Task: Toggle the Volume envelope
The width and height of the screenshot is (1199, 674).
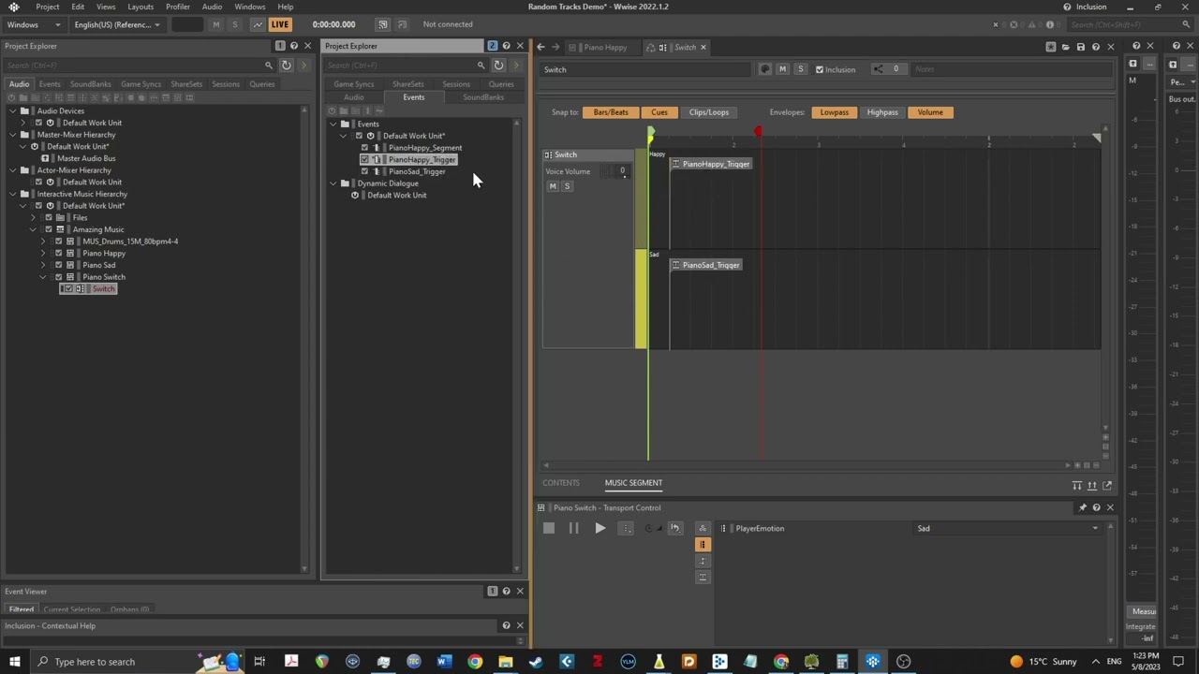Action: point(930,112)
